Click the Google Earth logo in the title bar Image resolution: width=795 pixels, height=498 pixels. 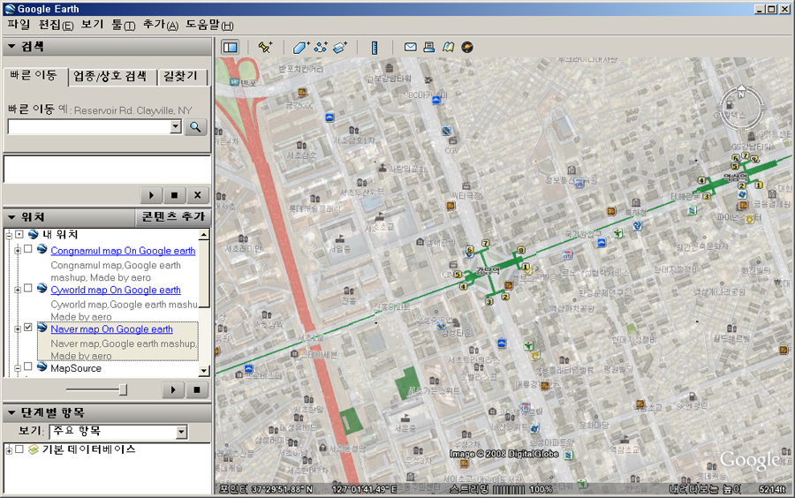click(x=10, y=9)
